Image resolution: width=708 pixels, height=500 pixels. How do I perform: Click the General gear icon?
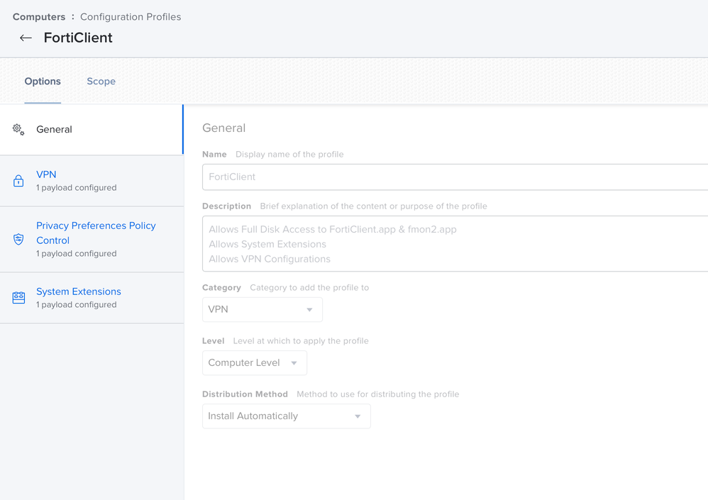pos(18,130)
